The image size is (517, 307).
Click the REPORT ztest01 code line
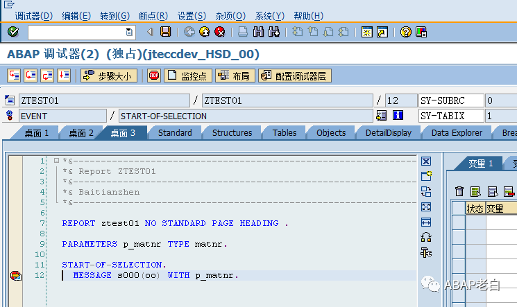tap(175, 223)
